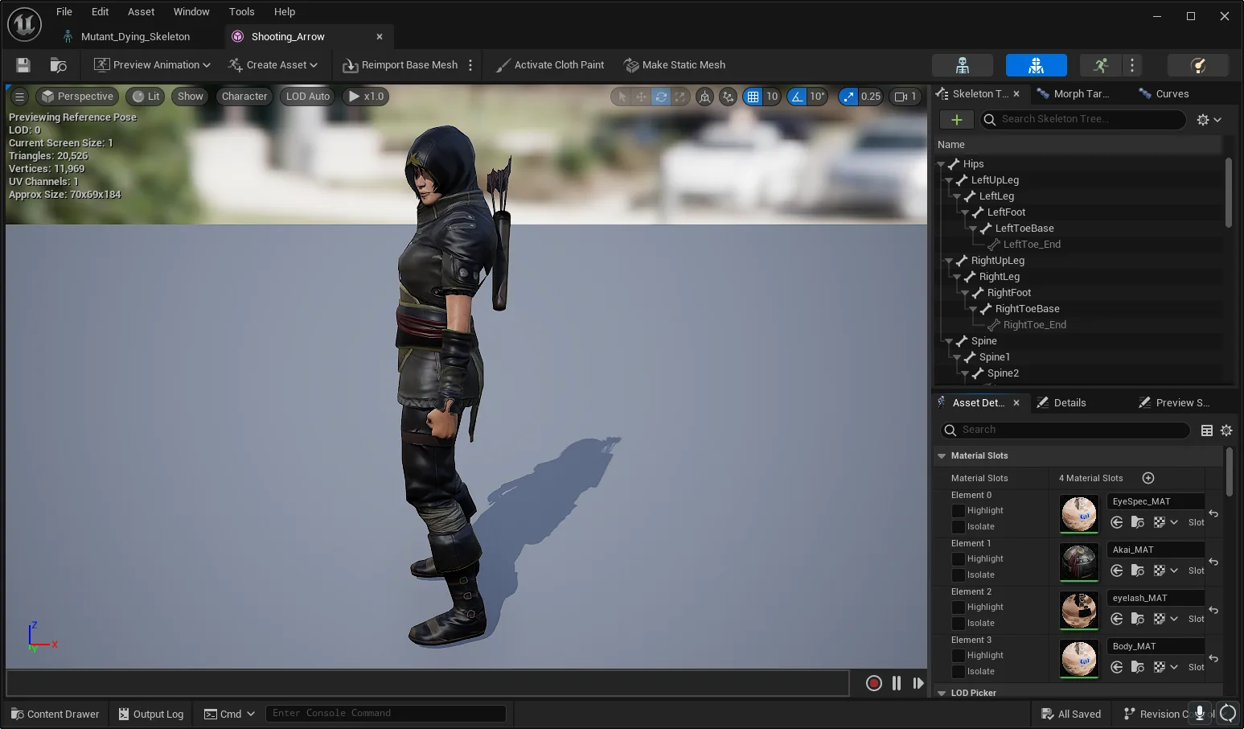Viewport: 1244px width, 729px height.
Task: Start recording with the red record button
Action: (874, 683)
